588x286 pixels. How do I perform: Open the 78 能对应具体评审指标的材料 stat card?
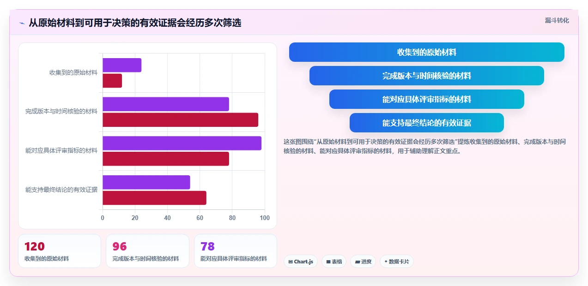coord(236,251)
